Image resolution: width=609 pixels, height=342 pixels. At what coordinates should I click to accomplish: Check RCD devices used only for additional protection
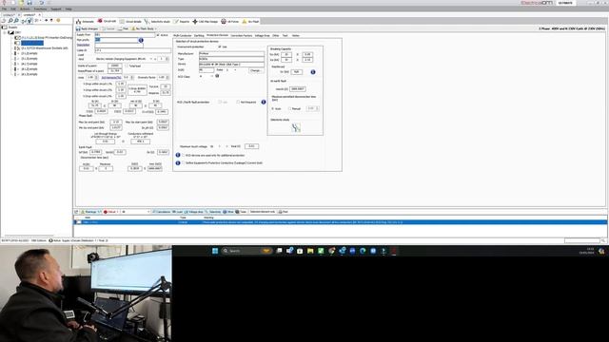point(184,155)
